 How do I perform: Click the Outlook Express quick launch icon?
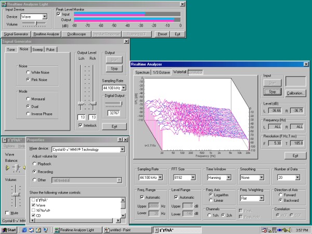(x=31, y=230)
